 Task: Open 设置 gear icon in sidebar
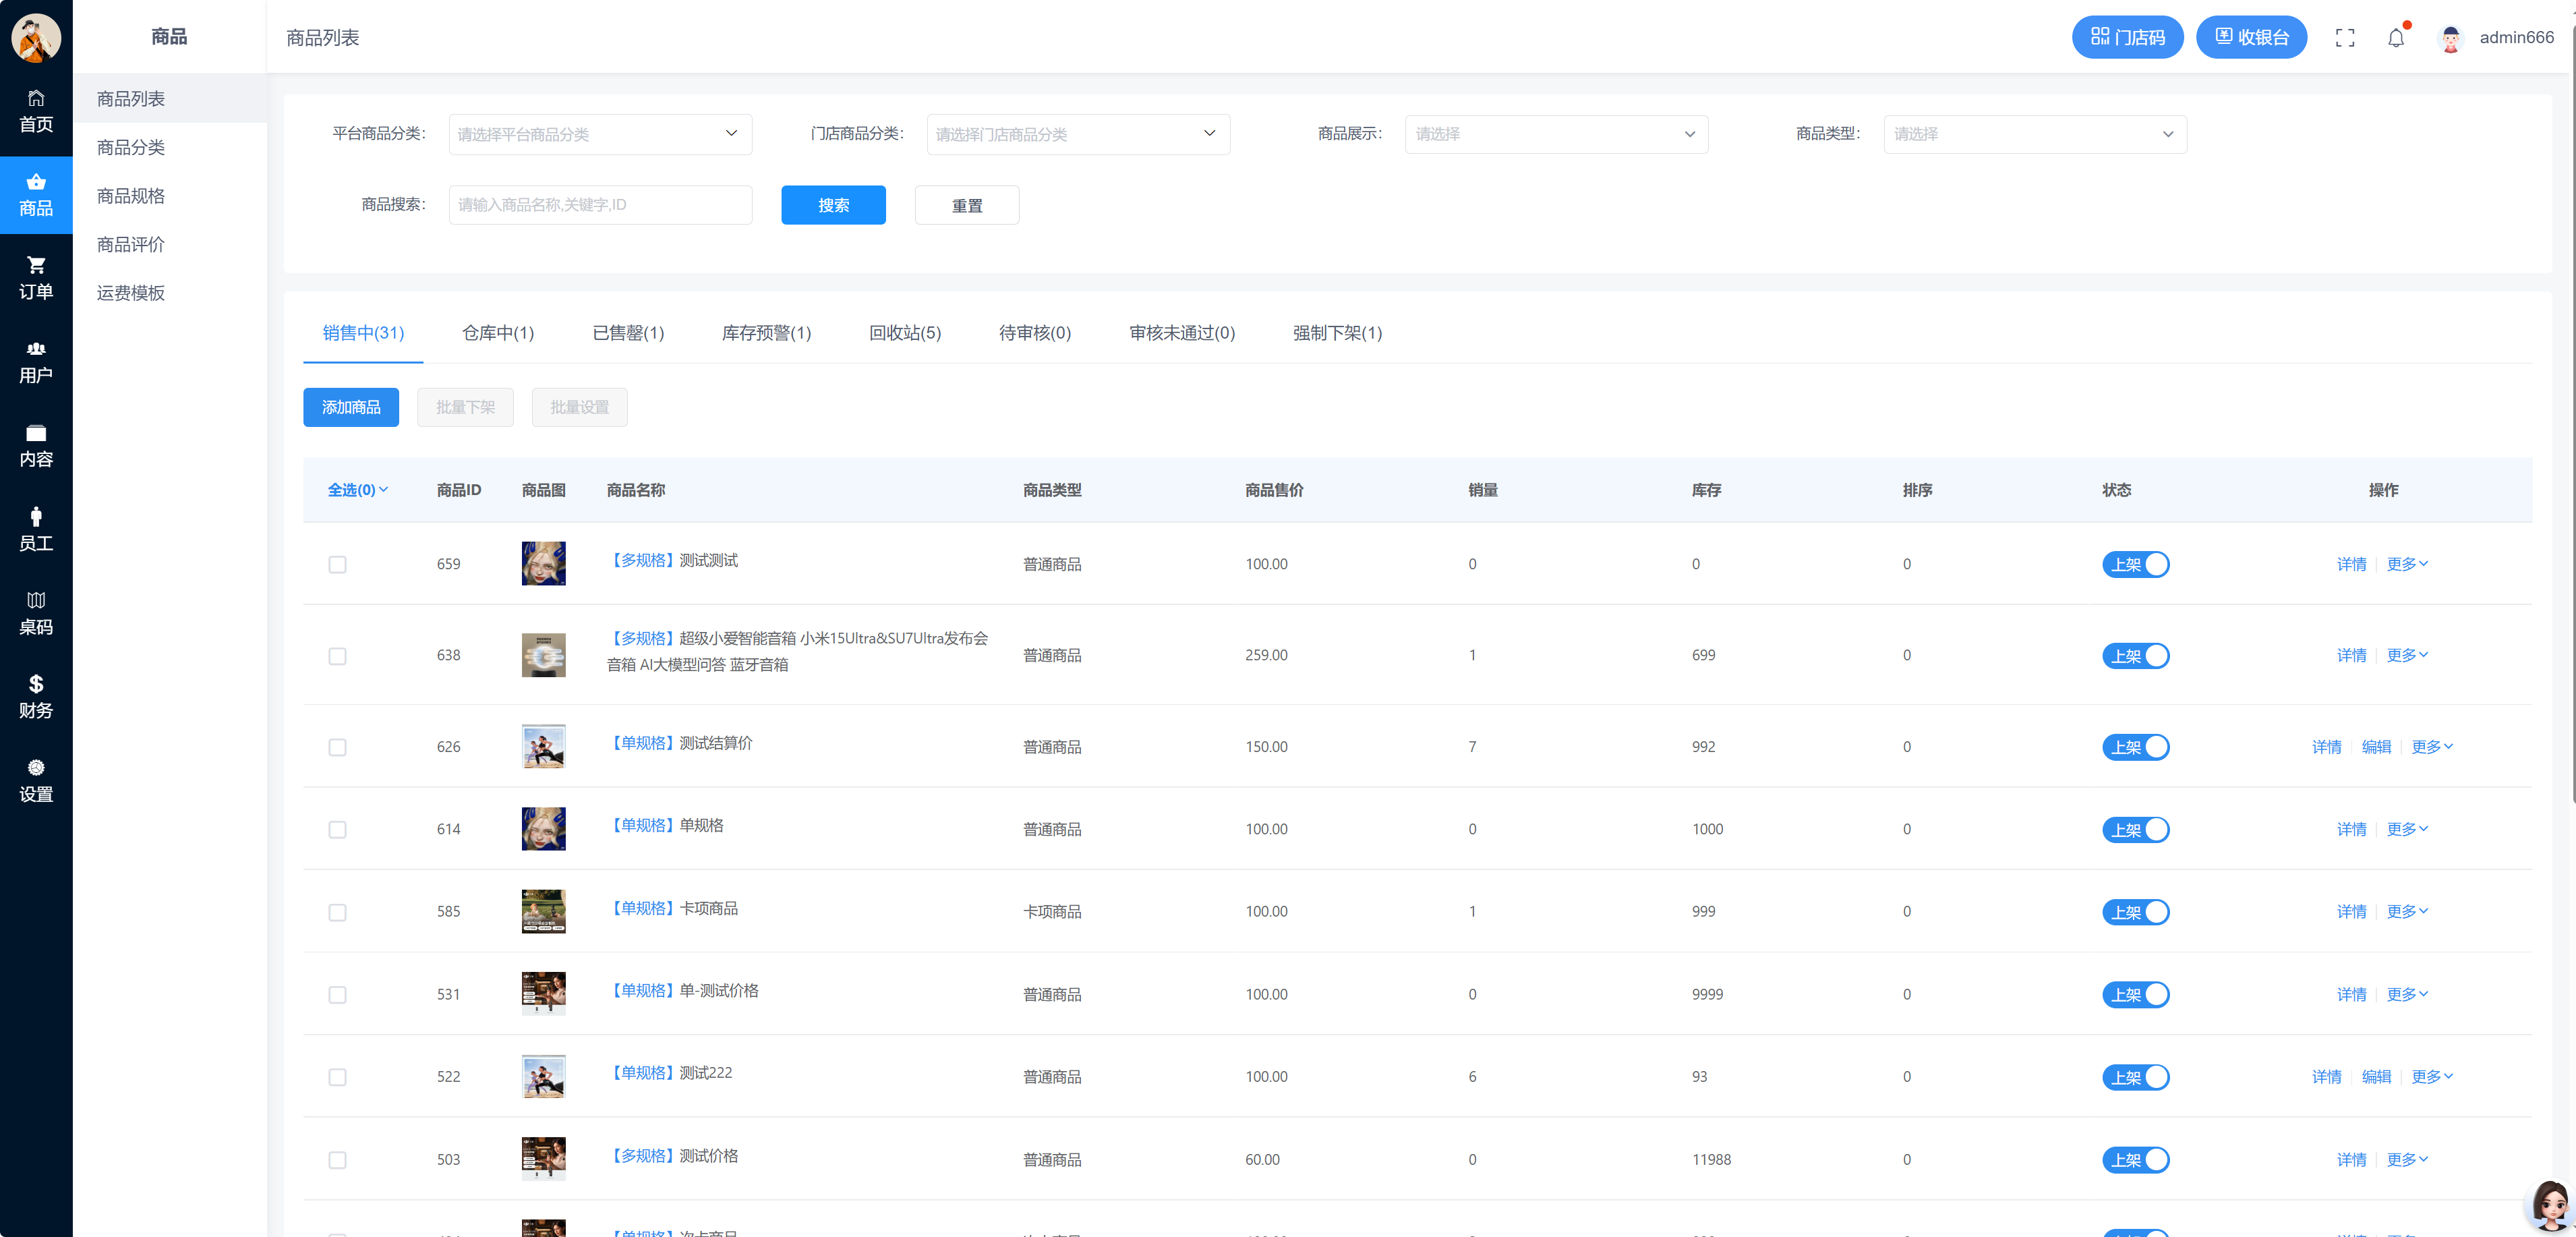[36, 768]
